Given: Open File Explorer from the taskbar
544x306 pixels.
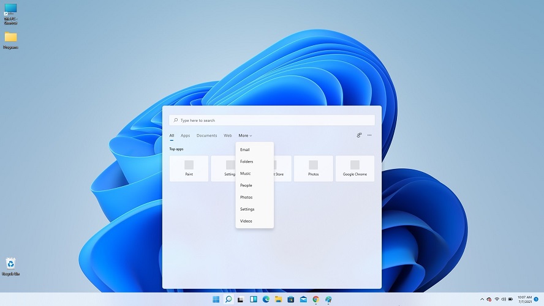Looking at the screenshot, I should 278,299.
